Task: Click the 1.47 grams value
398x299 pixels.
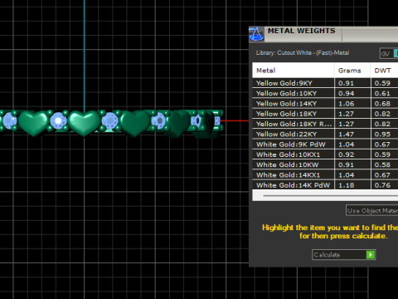Action: pos(346,135)
